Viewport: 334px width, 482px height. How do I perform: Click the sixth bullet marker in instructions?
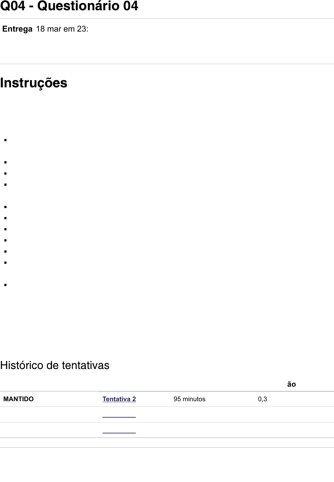coord(6,218)
